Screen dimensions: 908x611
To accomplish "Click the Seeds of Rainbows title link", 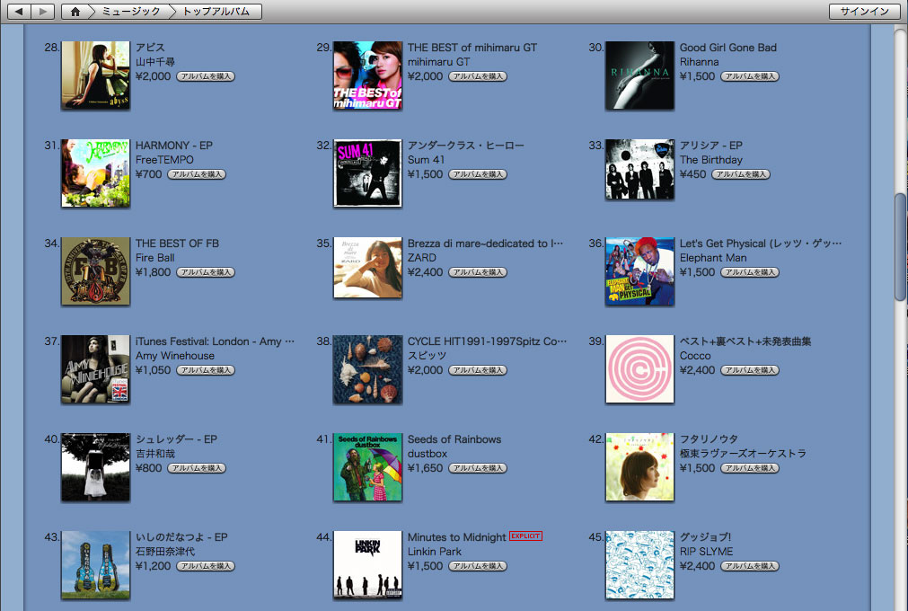I will click(454, 439).
